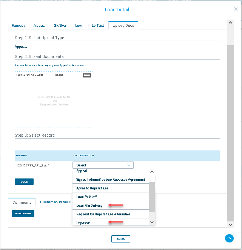Cancel the uploaded 123456789_APL_2.pdf file
This screenshot has width=242, height=250.
pyautogui.click(x=87, y=75)
